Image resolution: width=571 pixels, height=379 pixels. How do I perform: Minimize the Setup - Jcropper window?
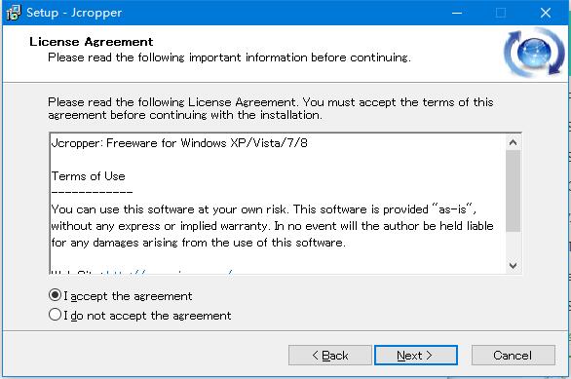click(x=457, y=13)
